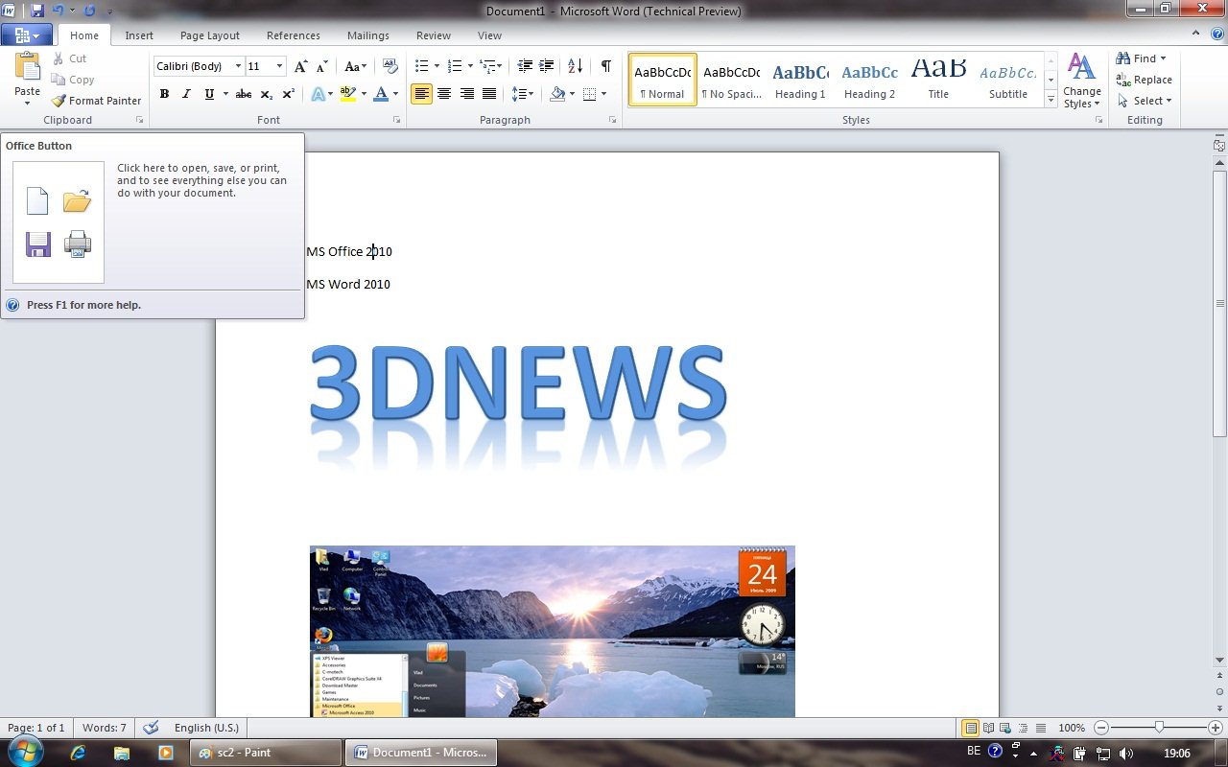Align text to the right
The width and height of the screenshot is (1228, 767).
(x=467, y=94)
